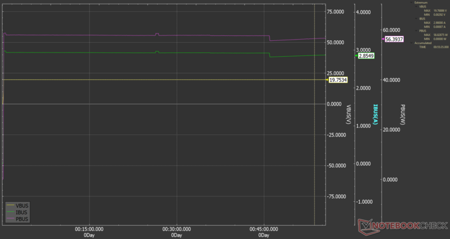This screenshot has width=450, height=239.
Task: Click the 75.0000 tick on VBUS axis
Action: coord(335,12)
